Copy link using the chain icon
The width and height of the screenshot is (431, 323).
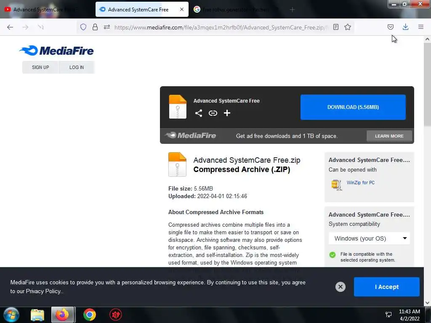click(213, 113)
